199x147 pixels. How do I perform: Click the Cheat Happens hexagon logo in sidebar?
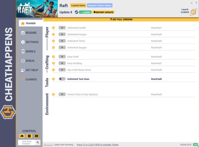click(x=8, y=112)
